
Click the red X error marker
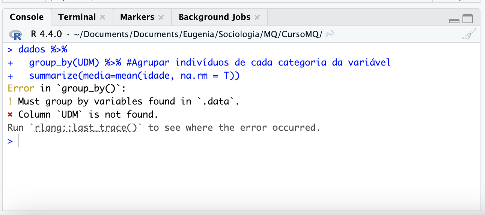(10, 115)
